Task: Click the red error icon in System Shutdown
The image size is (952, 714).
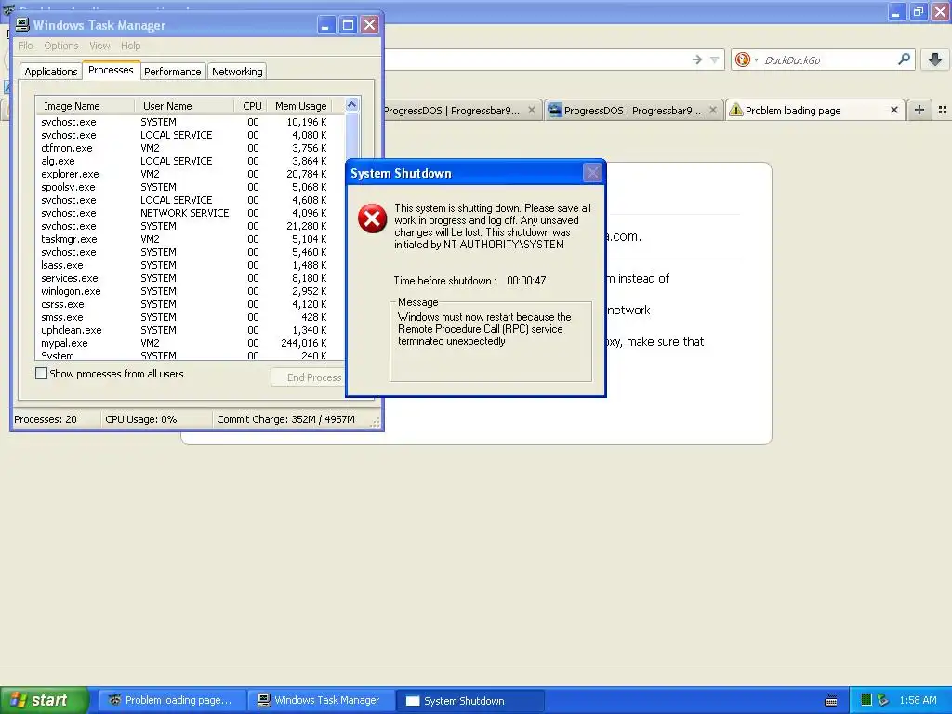Action: pyautogui.click(x=372, y=218)
